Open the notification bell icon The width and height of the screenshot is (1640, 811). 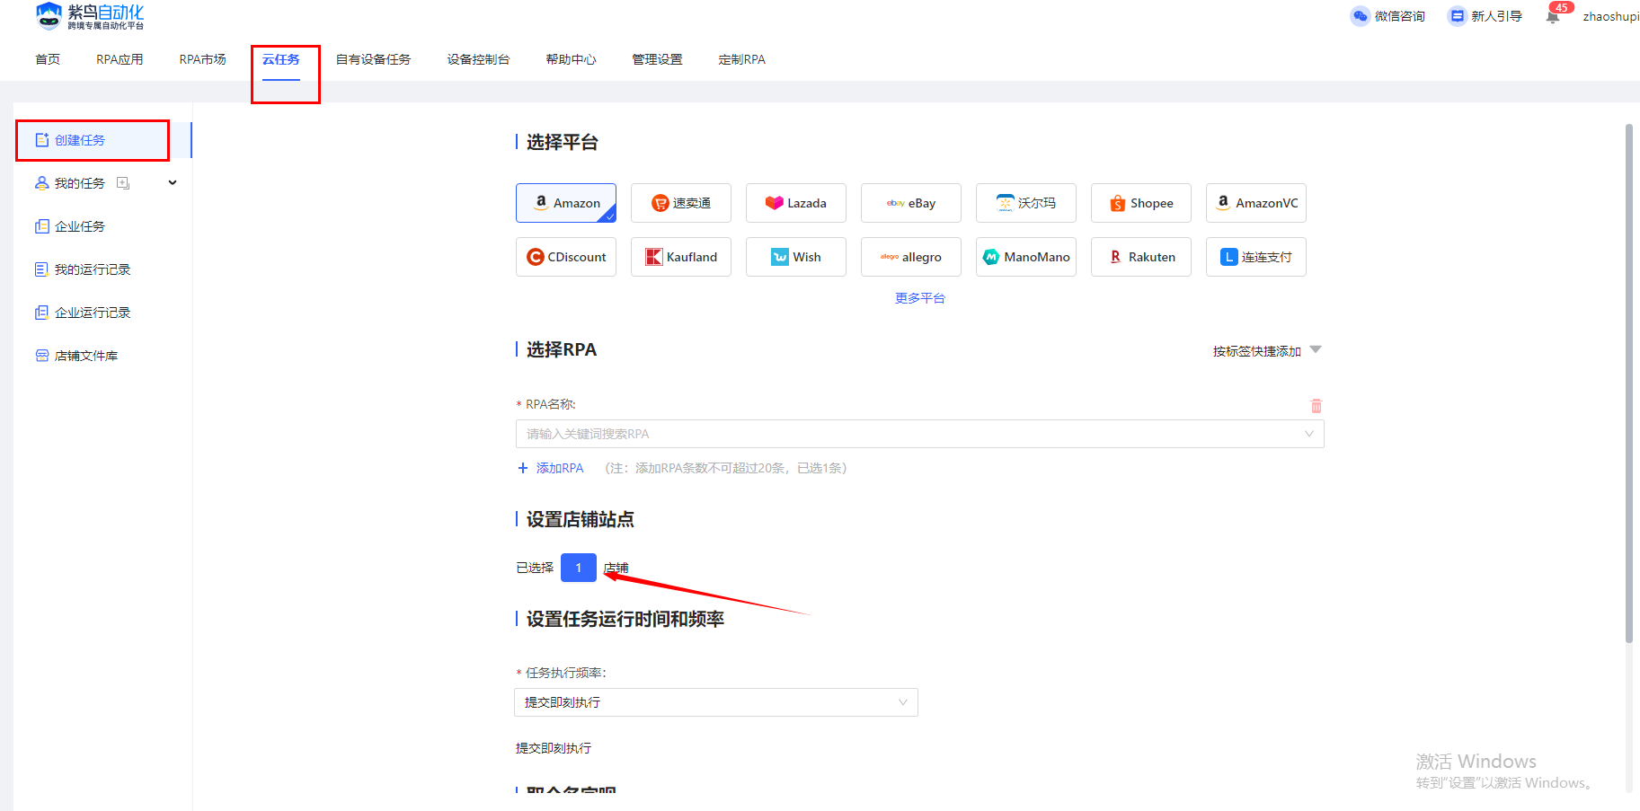point(1553,16)
